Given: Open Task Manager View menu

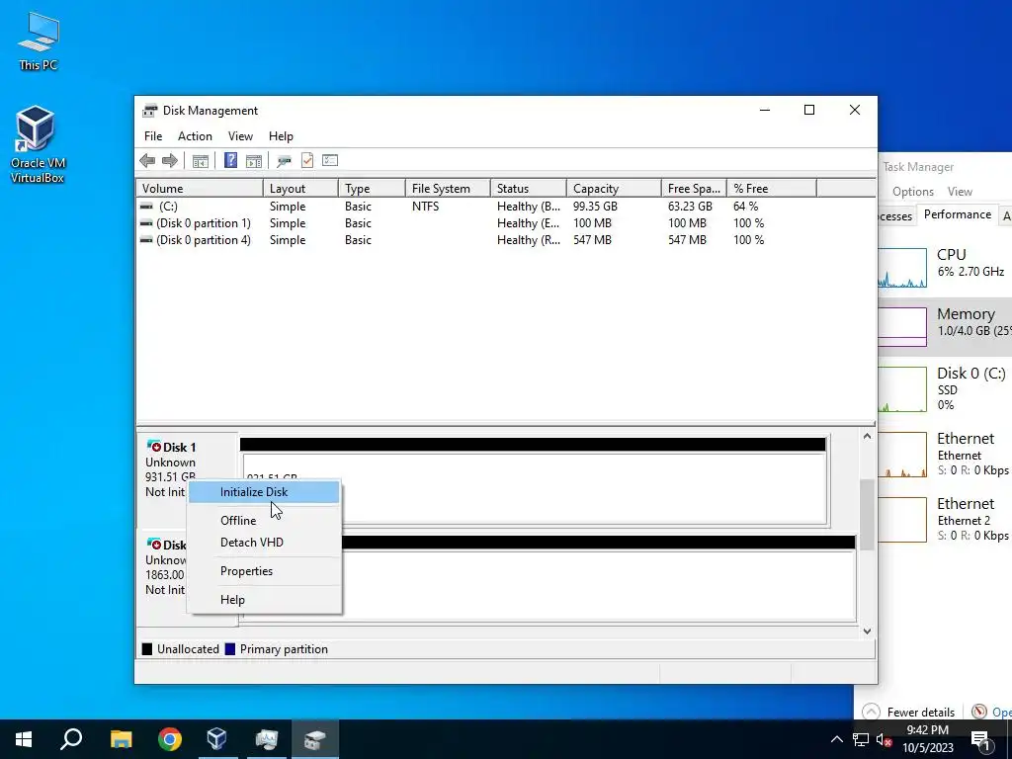Looking at the screenshot, I should pos(960,192).
